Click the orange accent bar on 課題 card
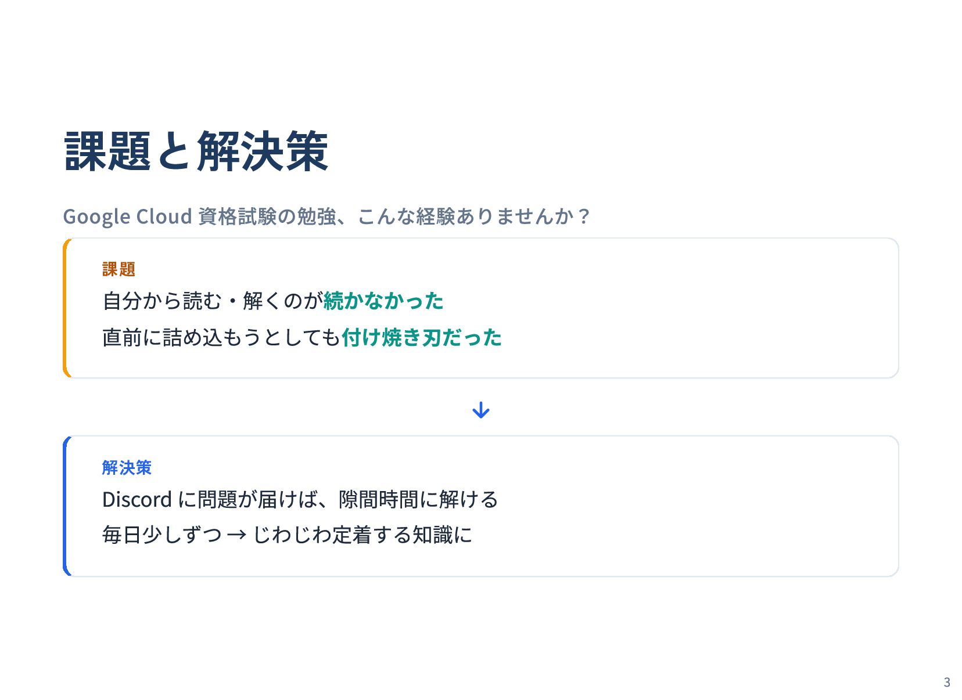 65,308
